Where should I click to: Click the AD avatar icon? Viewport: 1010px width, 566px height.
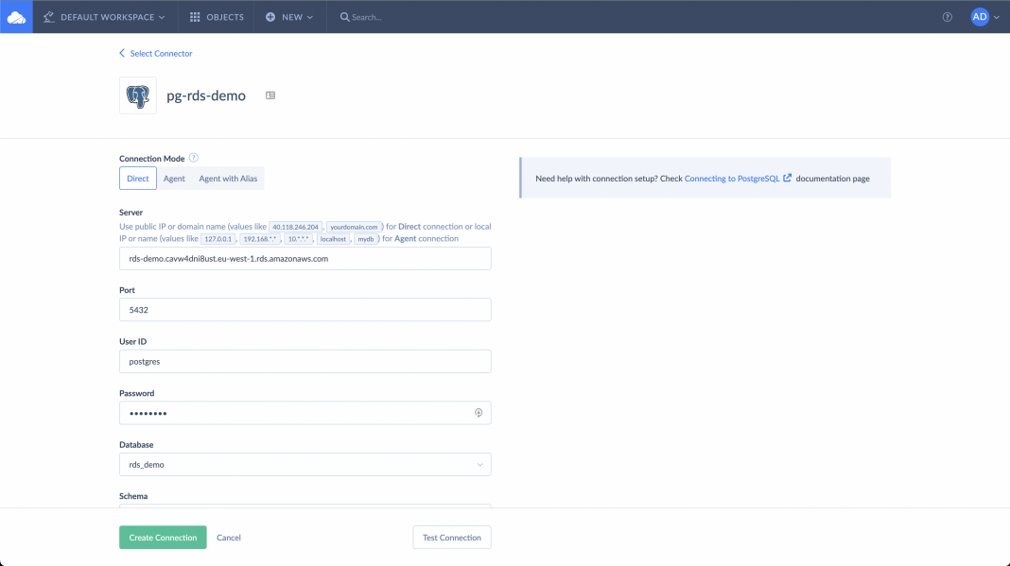pyautogui.click(x=979, y=16)
